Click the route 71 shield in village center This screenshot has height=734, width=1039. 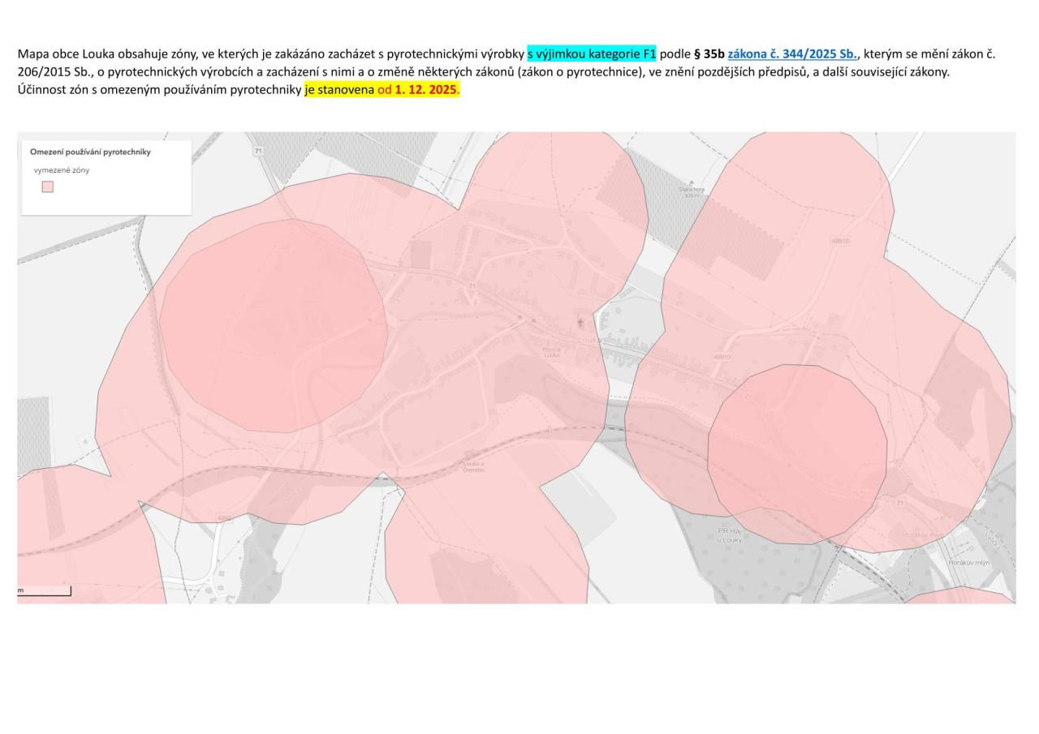[472, 287]
